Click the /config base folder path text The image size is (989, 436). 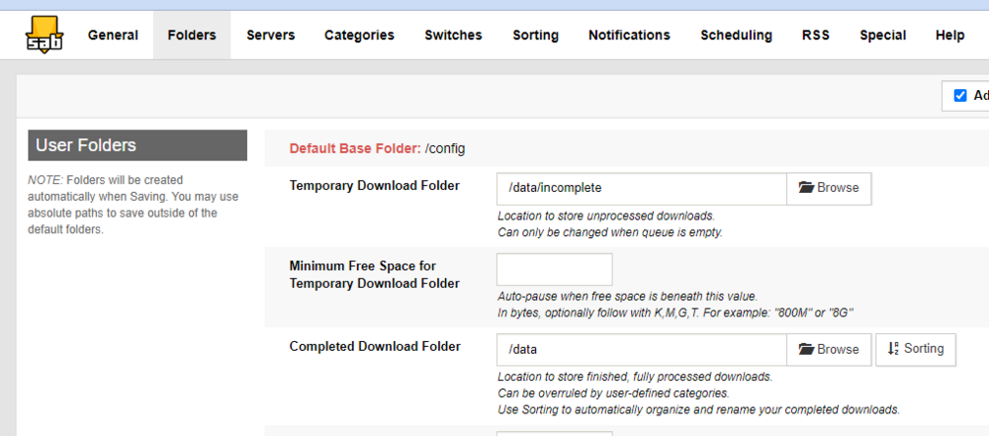445,149
